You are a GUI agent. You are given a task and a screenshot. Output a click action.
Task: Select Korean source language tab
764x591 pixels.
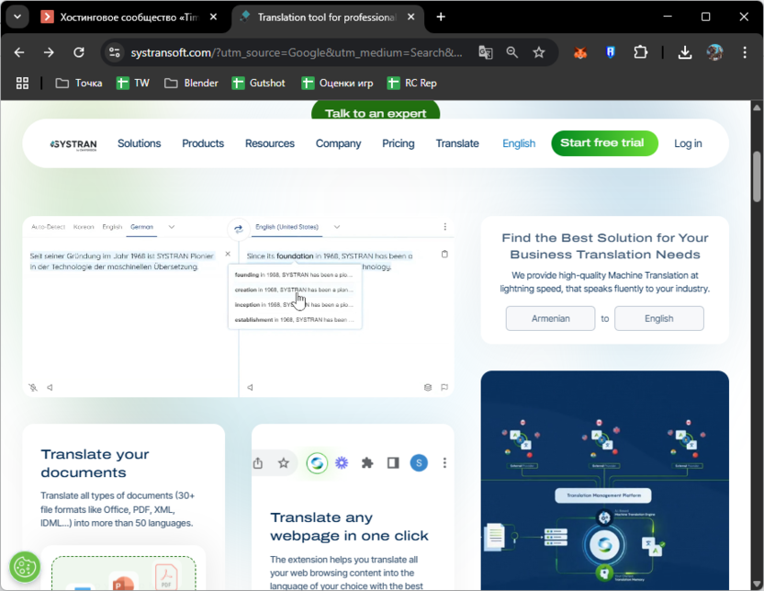coord(84,227)
